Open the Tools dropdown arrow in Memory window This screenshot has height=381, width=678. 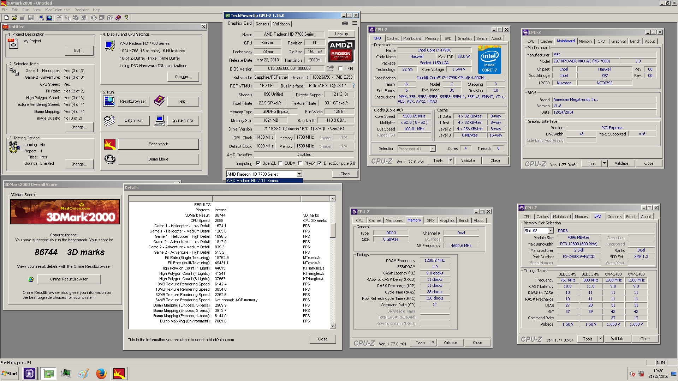[433, 343]
